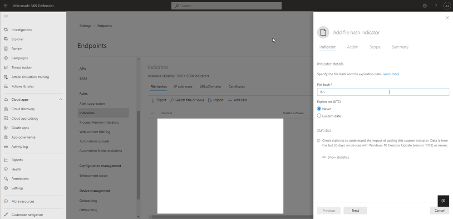Click the Policies & rules icon
This screenshot has height=219, width=453.
6,86
